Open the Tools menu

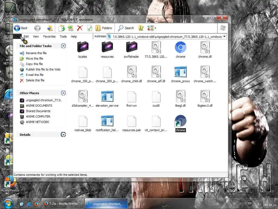pyautogui.click(x=63, y=36)
